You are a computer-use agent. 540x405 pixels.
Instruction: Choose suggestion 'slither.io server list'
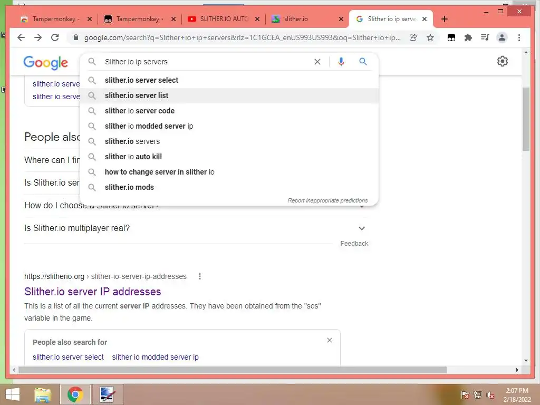click(x=229, y=95)
